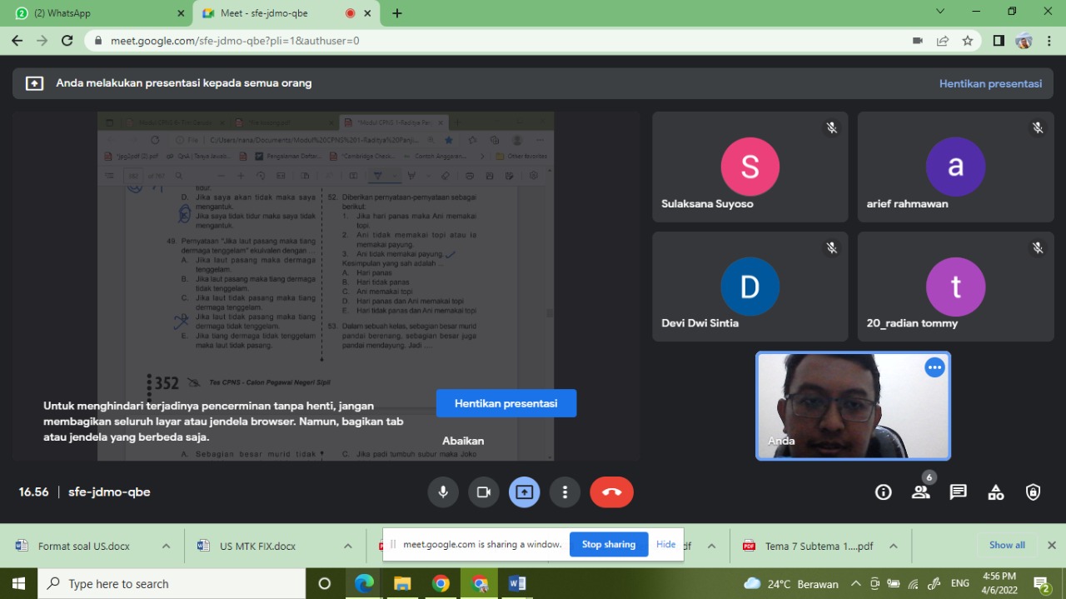
Task: Open the chat messages panel icon
Action: click(958, 492)
